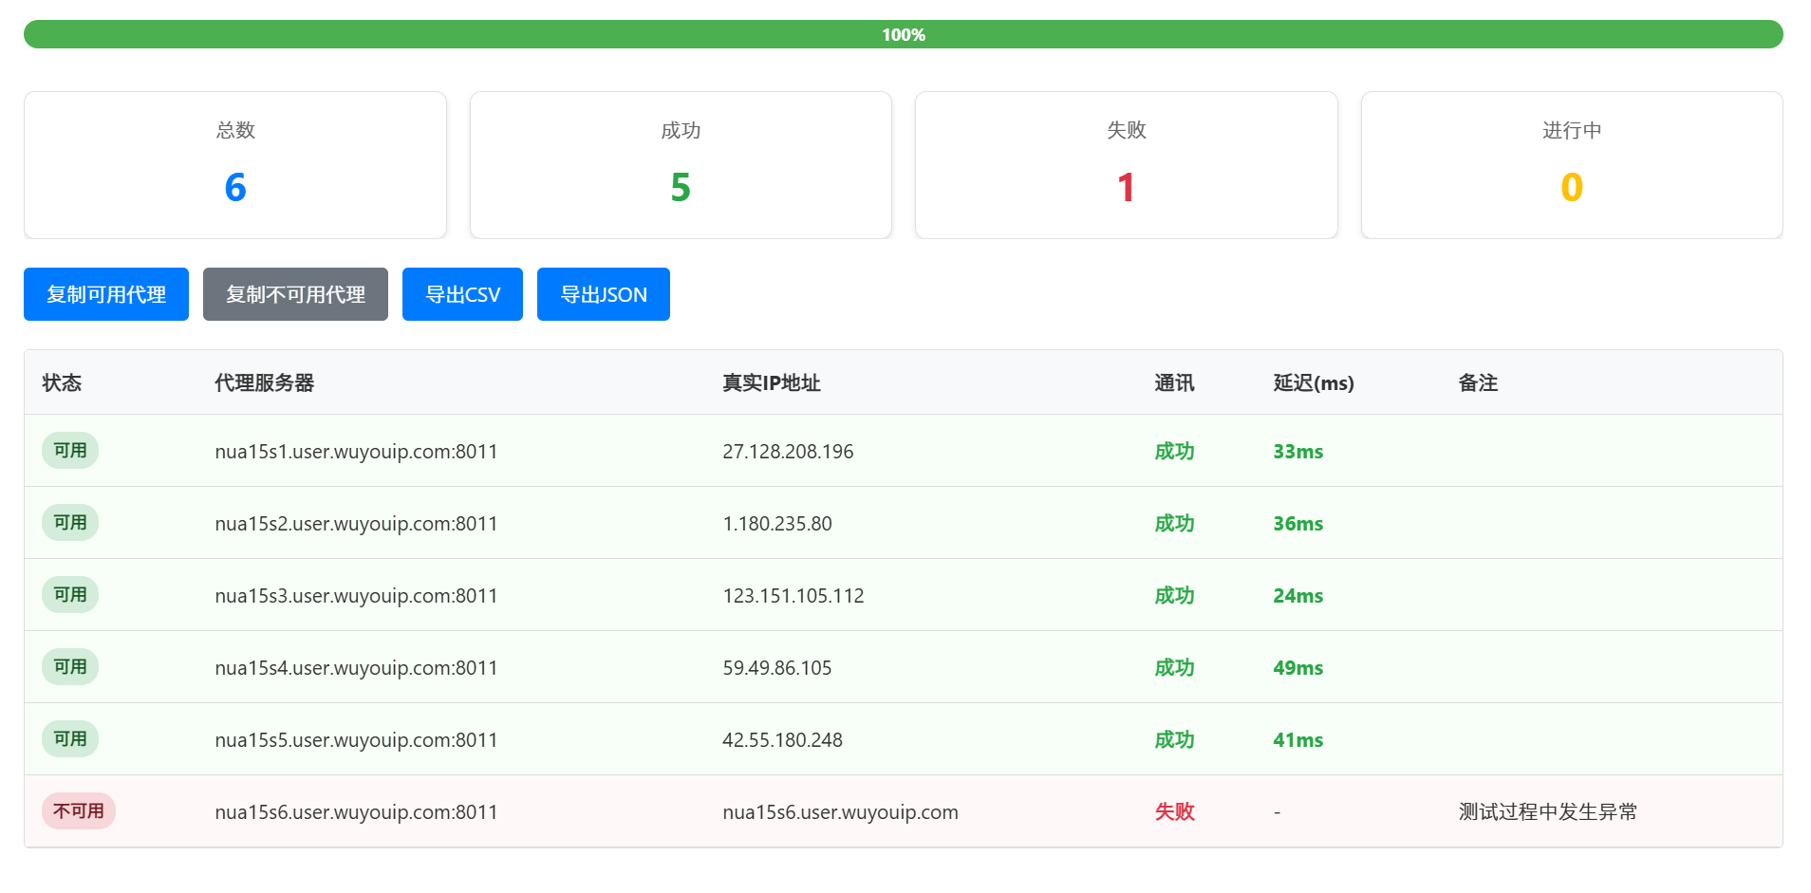The height and width of the screenshot is (893, 1811).
Task: Click the 不可用 status badge
Action: (79, 811)
